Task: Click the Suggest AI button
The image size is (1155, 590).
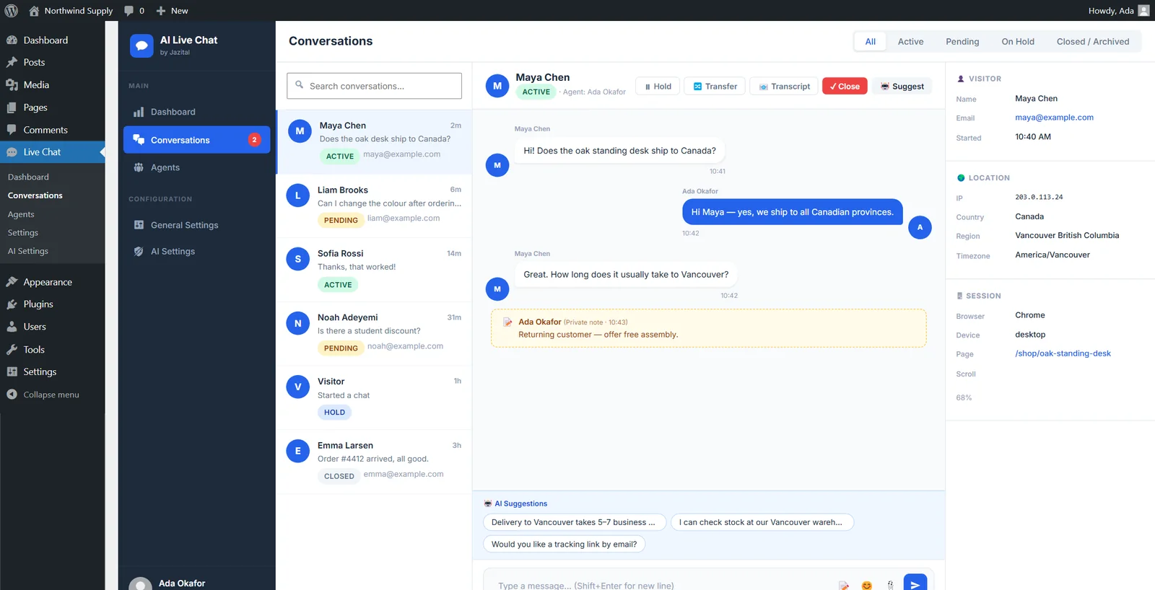Action: pyautogui.click(x=902, y=86)
